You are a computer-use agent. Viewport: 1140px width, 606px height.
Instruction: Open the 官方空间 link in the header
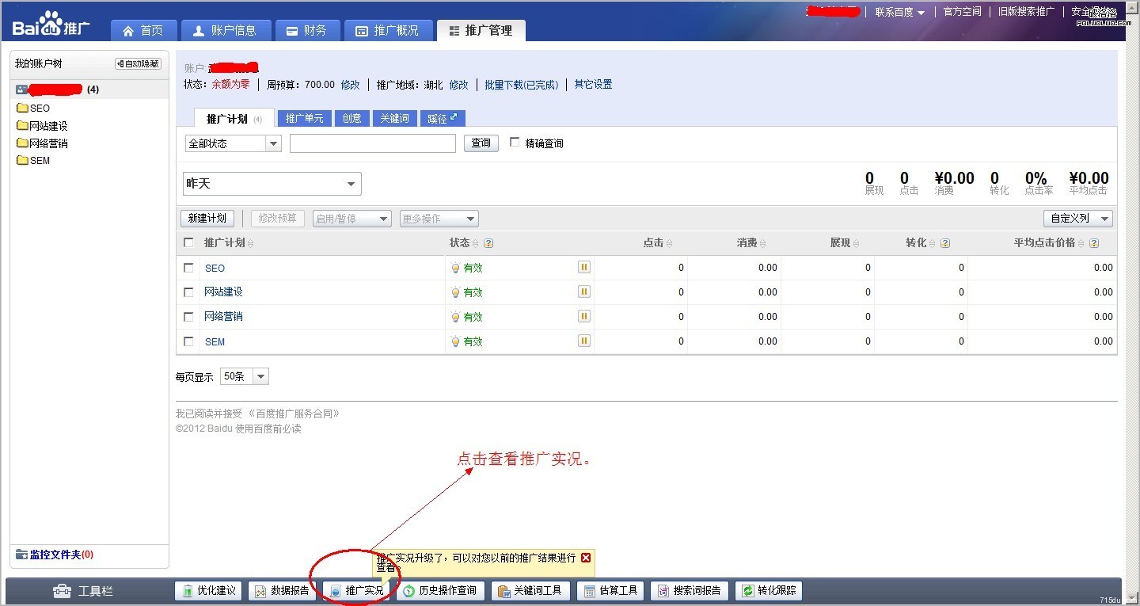click(x=962, y=12)
